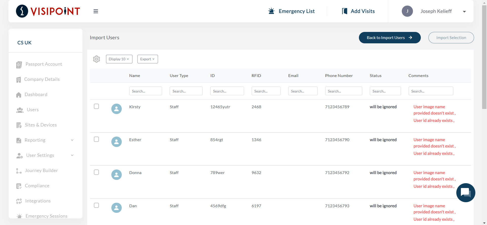Click the Phone Number search field
Image resolution: width=487 pixels, height=225 pixels.
[x=344, y=91]
